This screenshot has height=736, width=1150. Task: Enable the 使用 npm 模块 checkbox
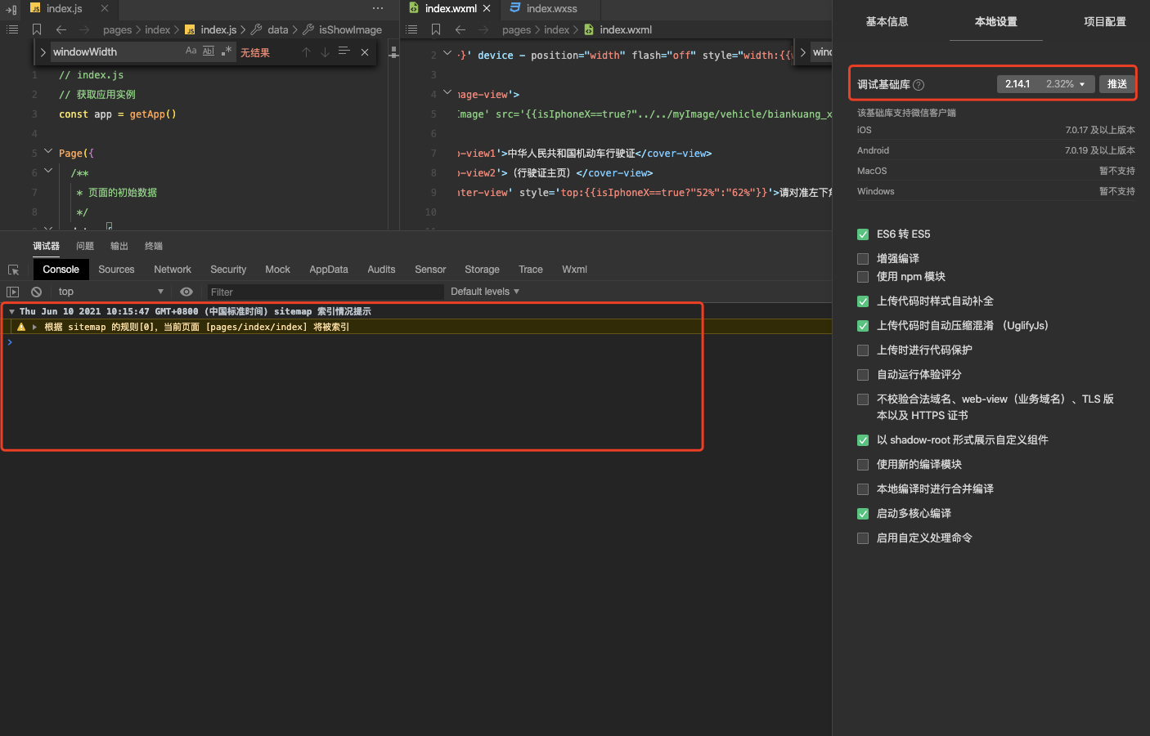pos(863,277)
